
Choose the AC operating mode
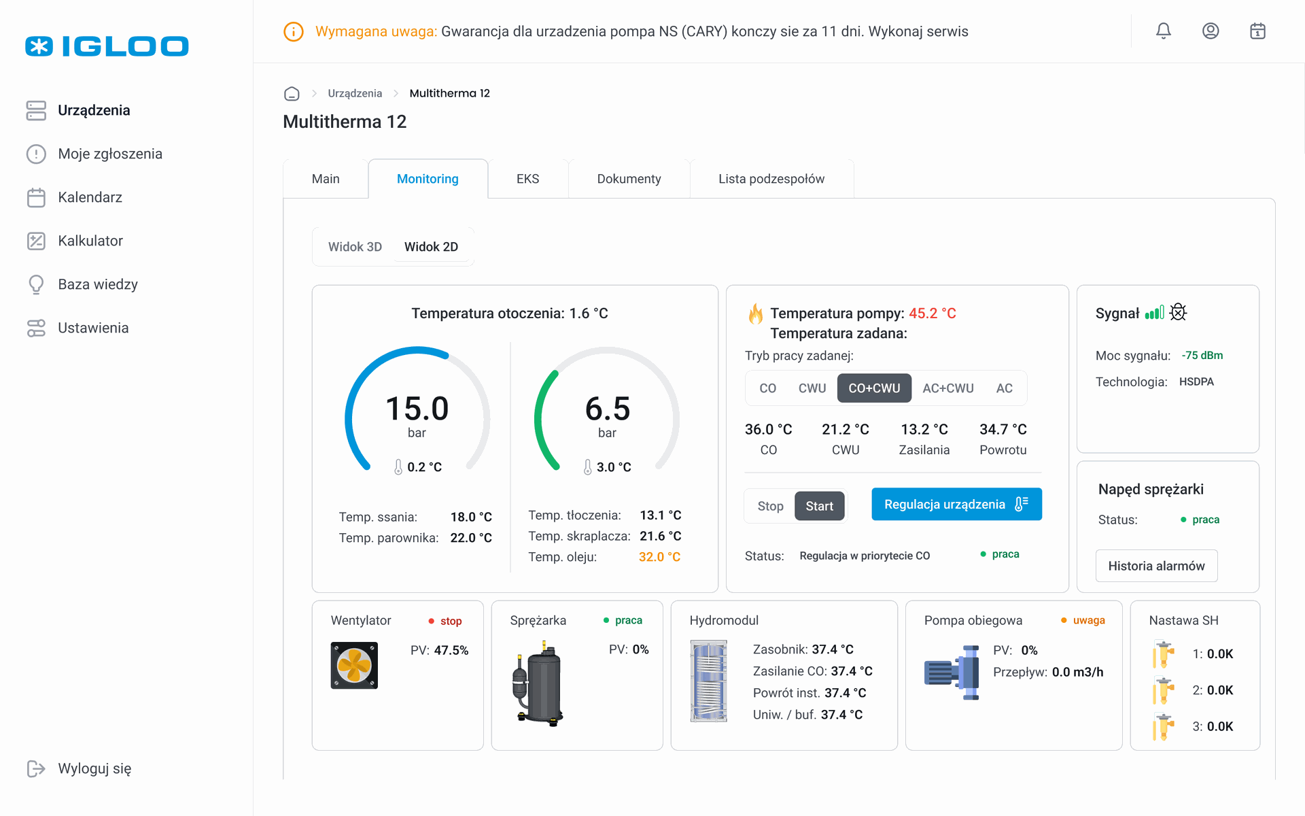click(1004, 388)
